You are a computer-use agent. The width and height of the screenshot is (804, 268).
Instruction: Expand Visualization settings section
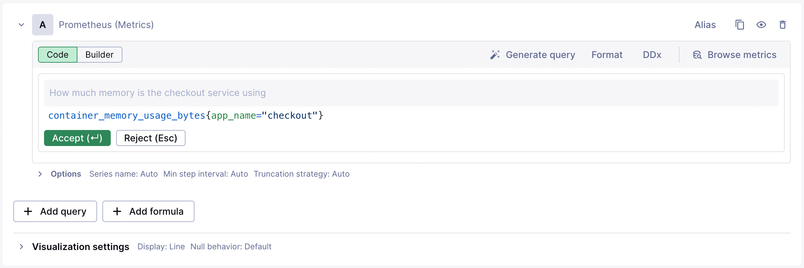(x=21, y=247)
